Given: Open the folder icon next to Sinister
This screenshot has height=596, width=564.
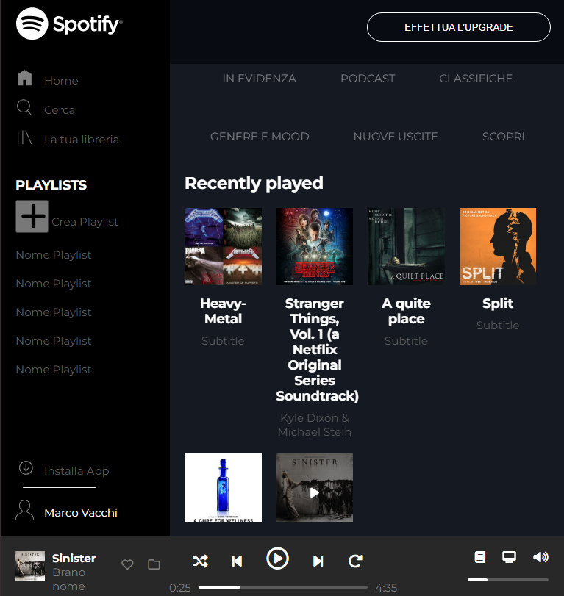Looking at the screenshot, I should tap(154, 564).
